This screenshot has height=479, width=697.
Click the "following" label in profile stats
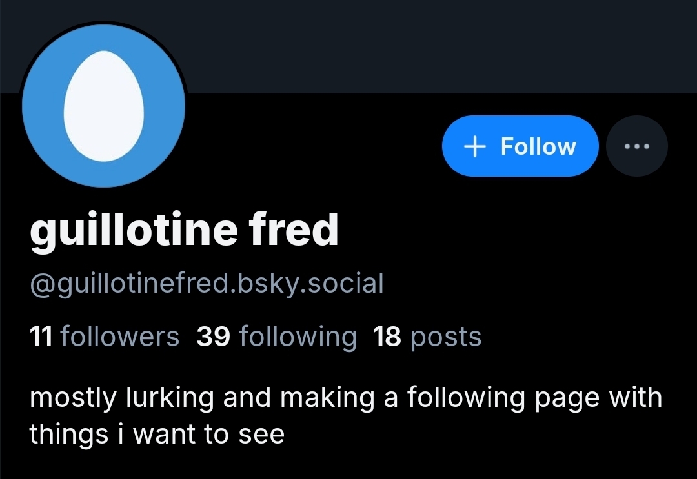tap(298, 337)
